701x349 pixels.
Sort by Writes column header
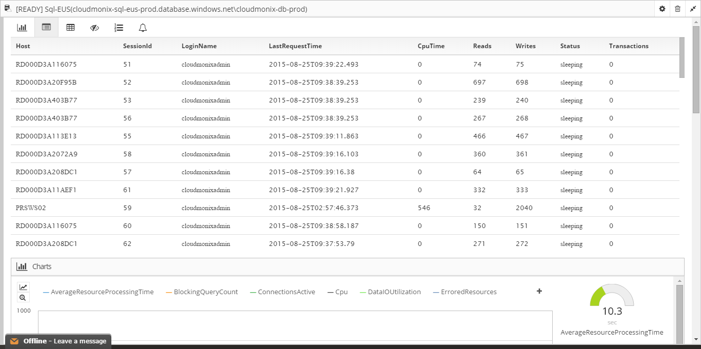(525, 46)
